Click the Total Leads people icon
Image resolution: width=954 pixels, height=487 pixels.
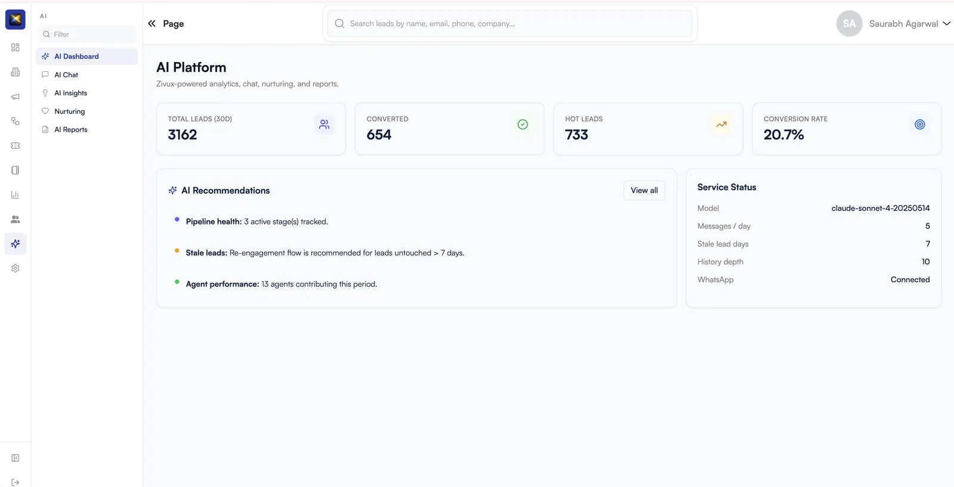[x=324, y=124]
